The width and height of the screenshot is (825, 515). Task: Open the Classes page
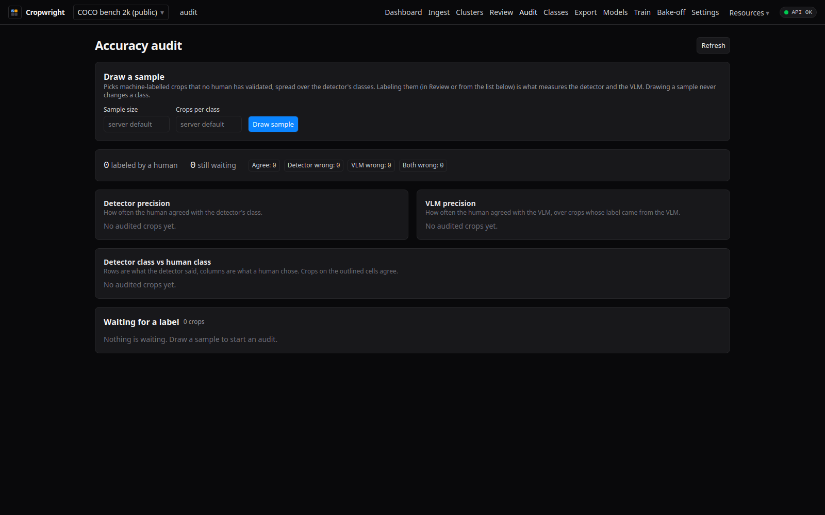pos(556,12)
